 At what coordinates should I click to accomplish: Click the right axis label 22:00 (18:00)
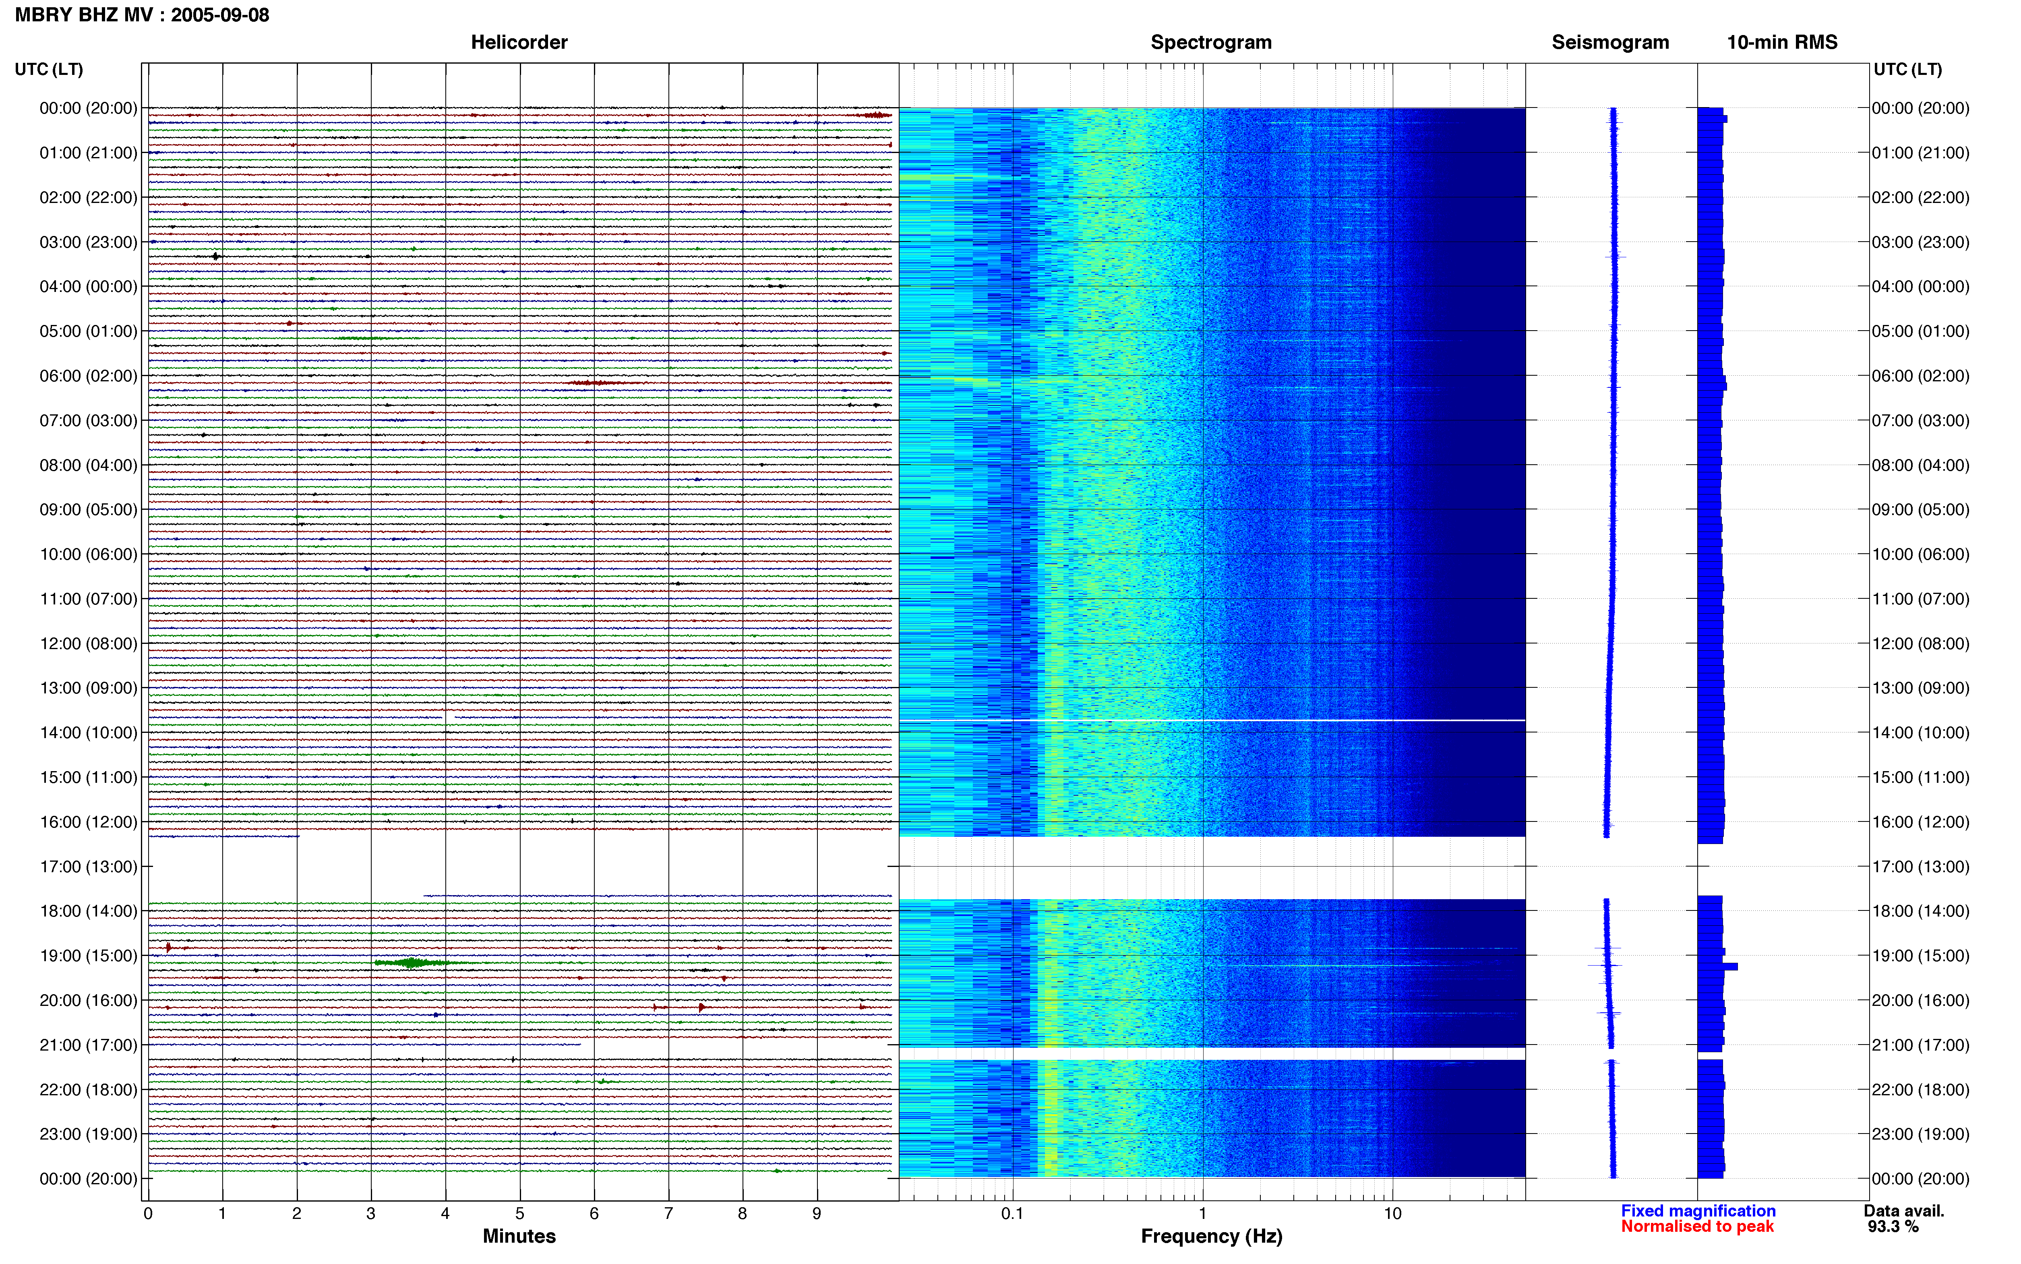(x=1921, y=1090)
